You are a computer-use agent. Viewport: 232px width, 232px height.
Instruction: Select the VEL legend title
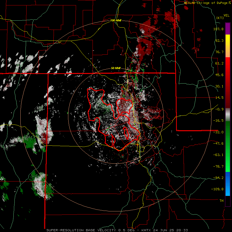point(226,15)
